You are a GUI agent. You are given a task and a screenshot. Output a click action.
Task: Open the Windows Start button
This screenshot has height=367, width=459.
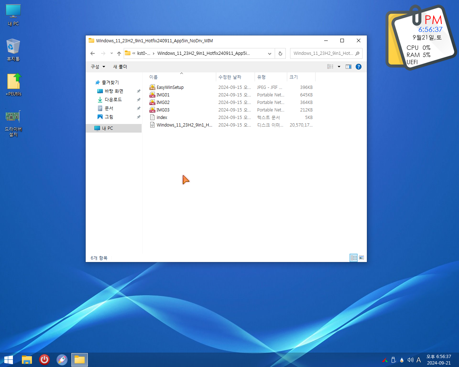(9, 359)
